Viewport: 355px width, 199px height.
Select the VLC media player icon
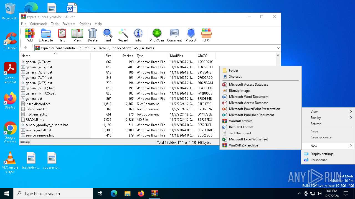pos(10,163)
